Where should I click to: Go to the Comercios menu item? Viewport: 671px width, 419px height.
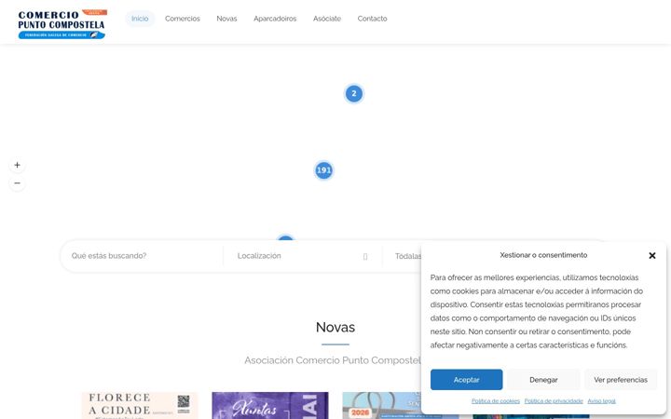click(183, 19)
